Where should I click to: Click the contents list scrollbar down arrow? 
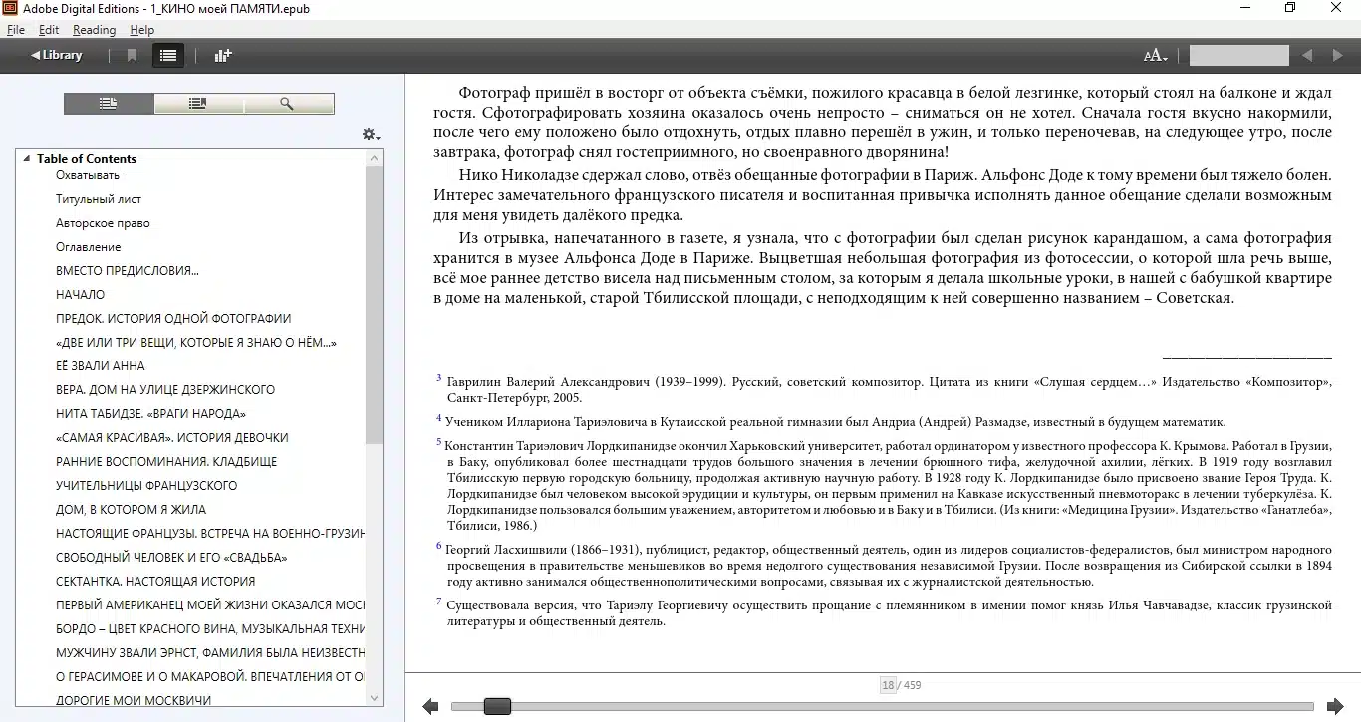[x=375, y=699]
